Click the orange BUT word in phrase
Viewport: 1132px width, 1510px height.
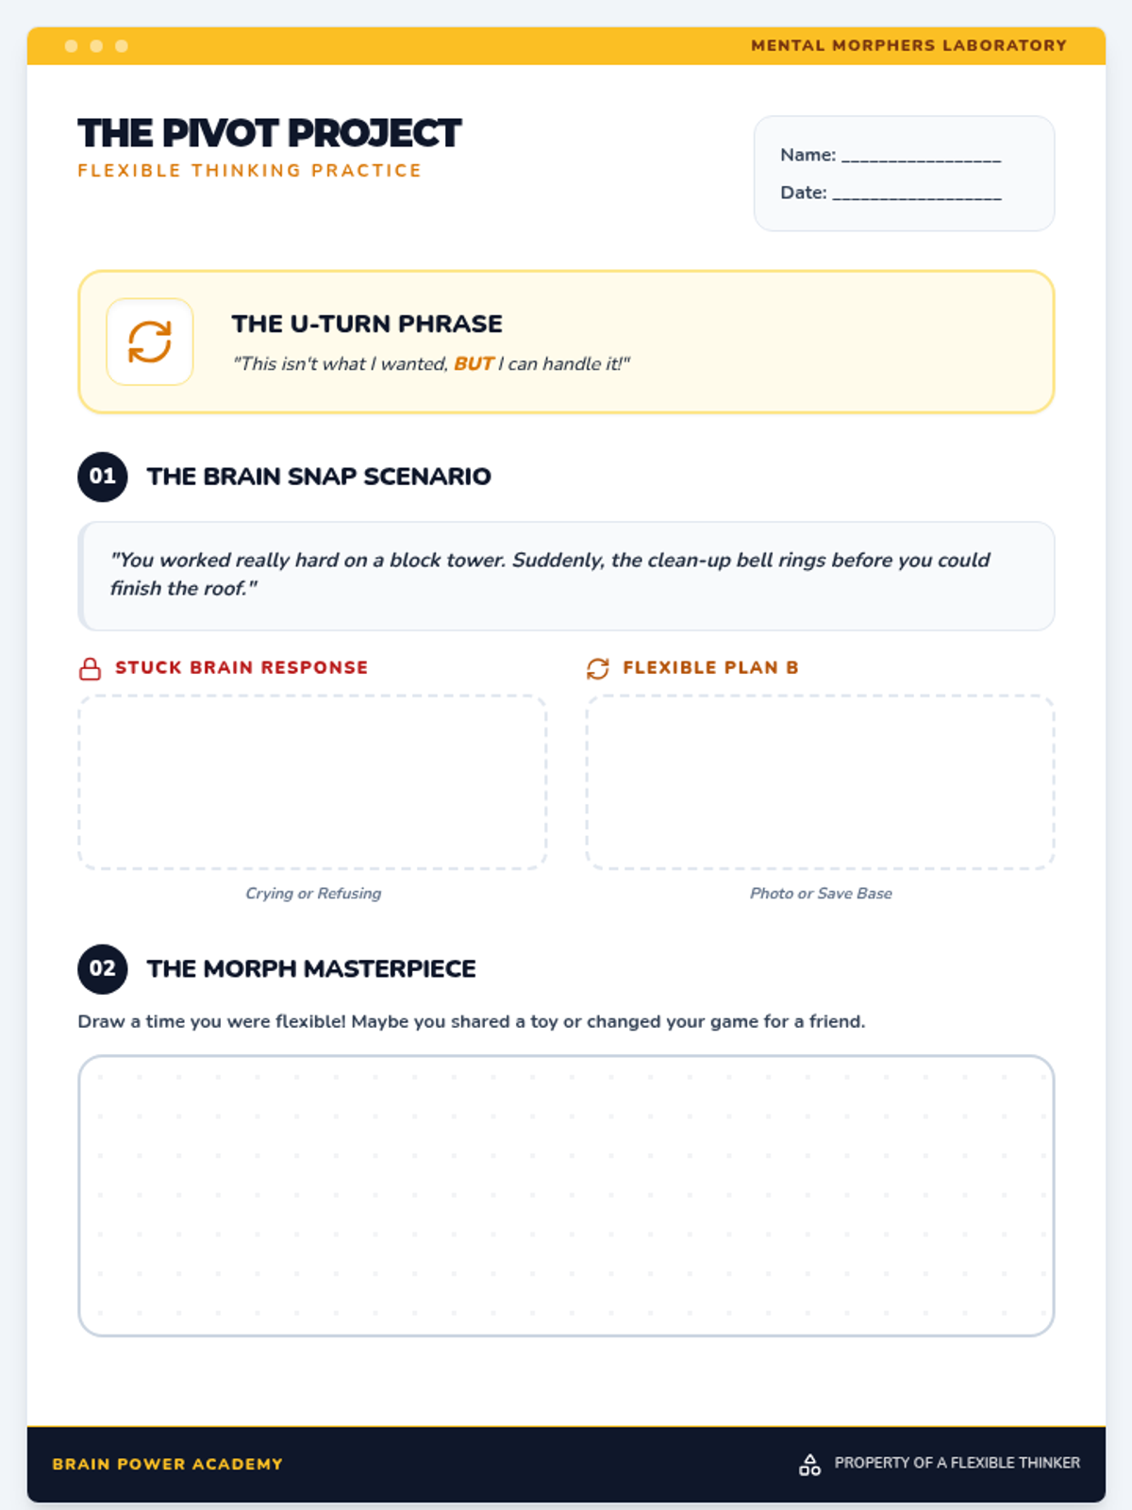[474, 364]
